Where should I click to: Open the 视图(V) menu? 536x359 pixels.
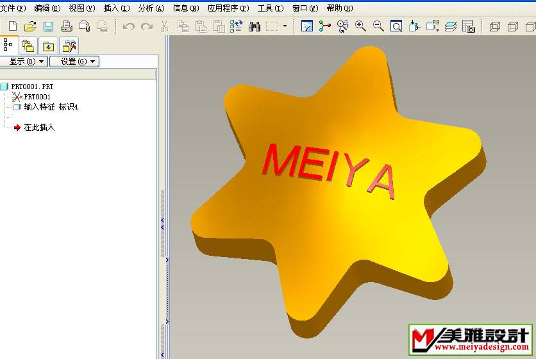82,8
